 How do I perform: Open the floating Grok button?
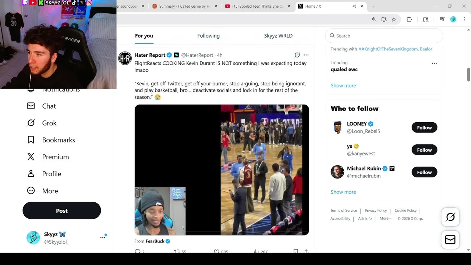[x=450, y=217]
